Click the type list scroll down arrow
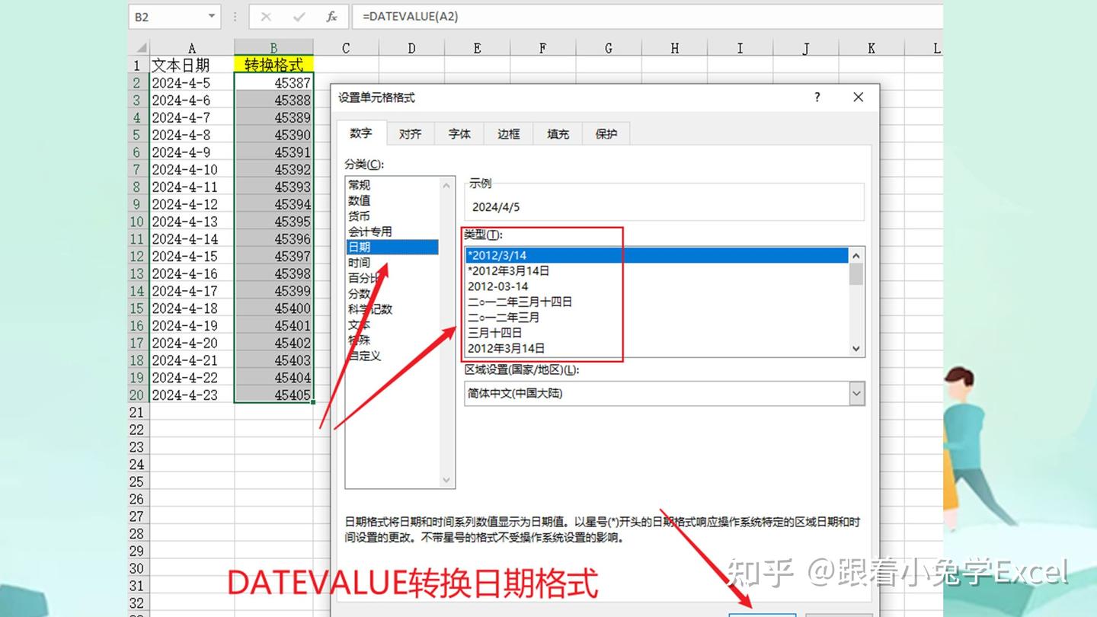Viewport: 1097px width, 617px height. [x=856, y=348]
